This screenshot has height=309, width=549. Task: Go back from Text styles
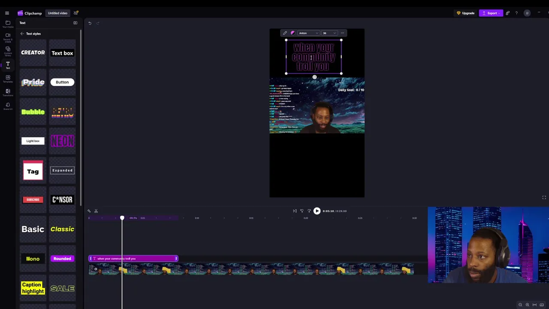[22, 33]
